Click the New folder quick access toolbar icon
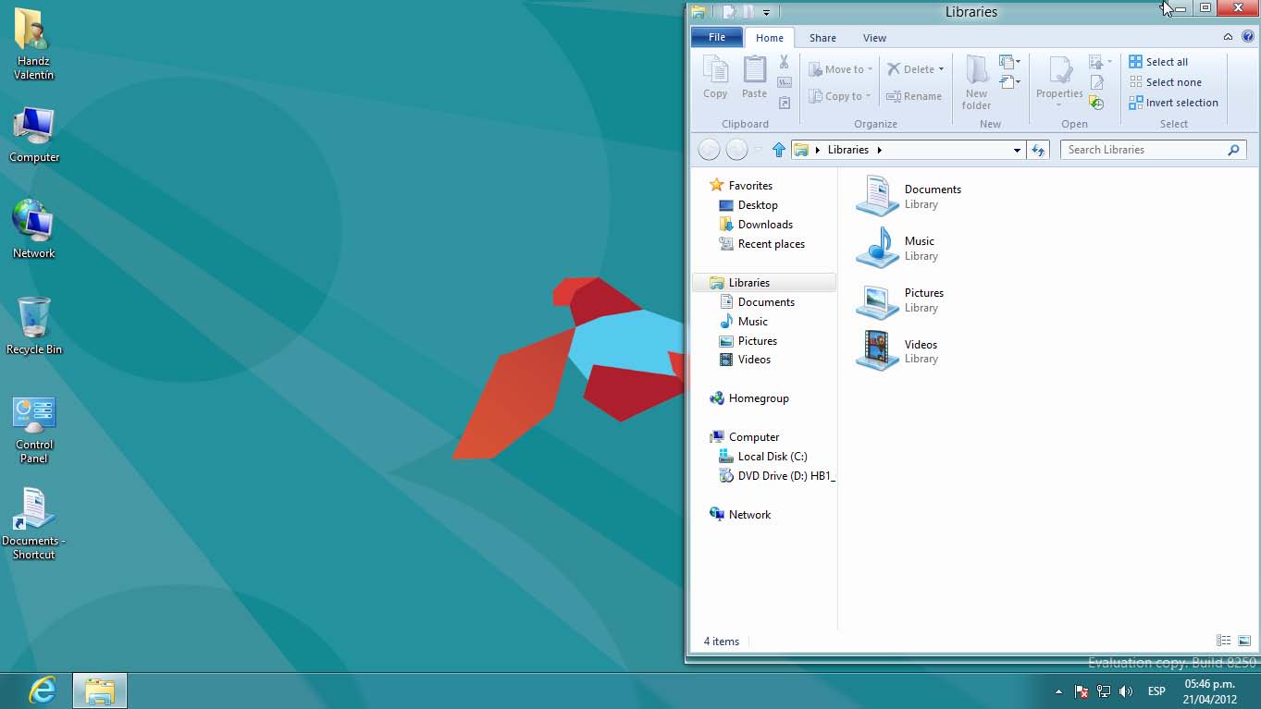The width and height of the screenshot is (1261, 709). (748, 12)
